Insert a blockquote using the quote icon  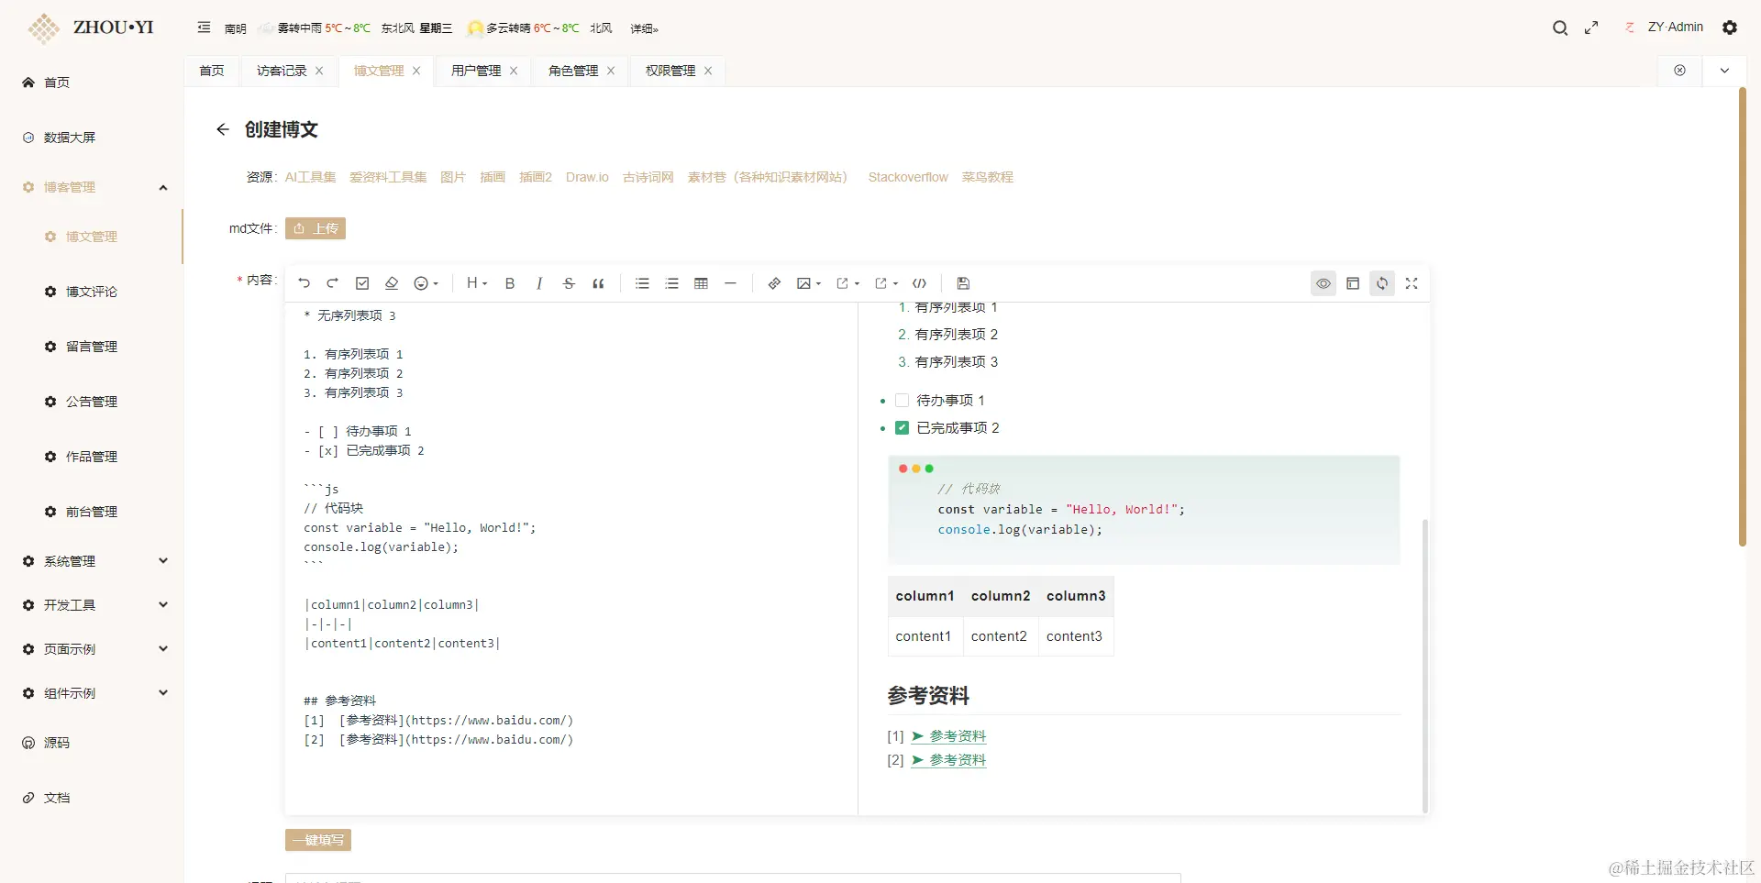598,283
